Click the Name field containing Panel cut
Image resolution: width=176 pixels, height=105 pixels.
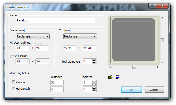click(56, 20)
